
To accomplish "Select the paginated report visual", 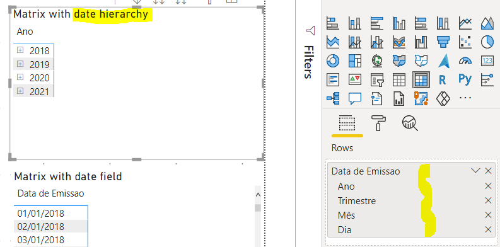I will [399, 98].
